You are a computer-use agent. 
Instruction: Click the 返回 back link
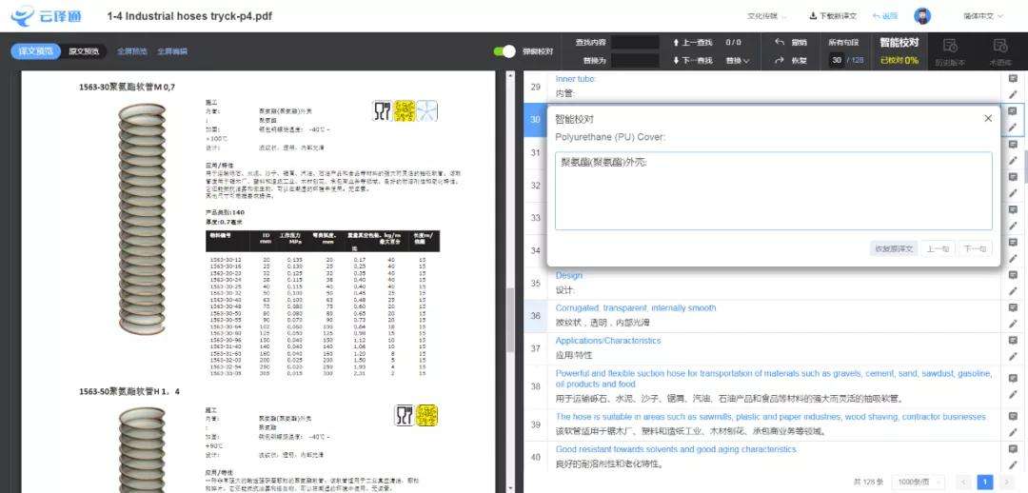[885, 16]
